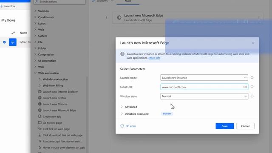This screenshot has height=153, width=272.
Task: Click the blue desktop flow icon
Action: [x=13, y=42]
